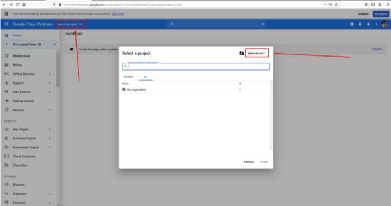Click the Learn more link
This screenshot has height=206, width=391.
(x=118, y=14)
